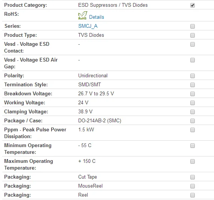Tick the Working Voltage 24 V checkbox
Image resolution: width=214 pixels, height=200 pixels.
[x=193, y=103]
